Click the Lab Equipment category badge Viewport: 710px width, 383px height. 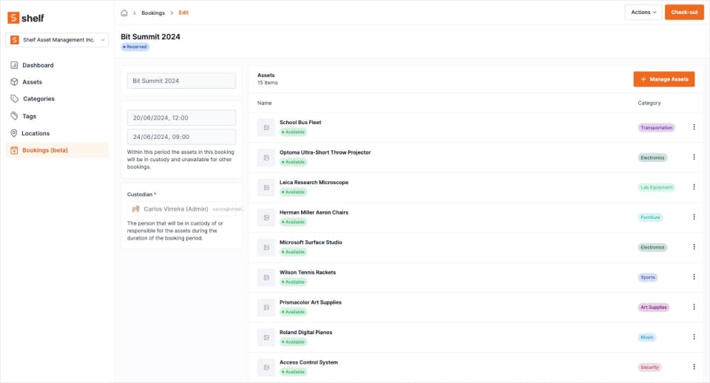pos(657,187)
